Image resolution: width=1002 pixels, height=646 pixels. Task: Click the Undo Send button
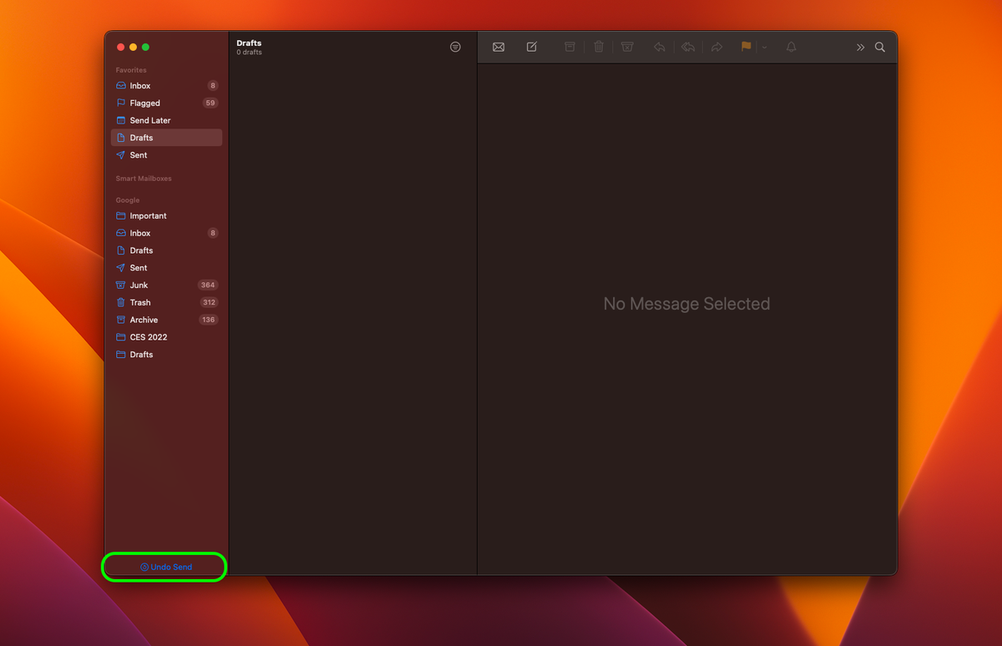pyautogui.click(x=164, y=567)
